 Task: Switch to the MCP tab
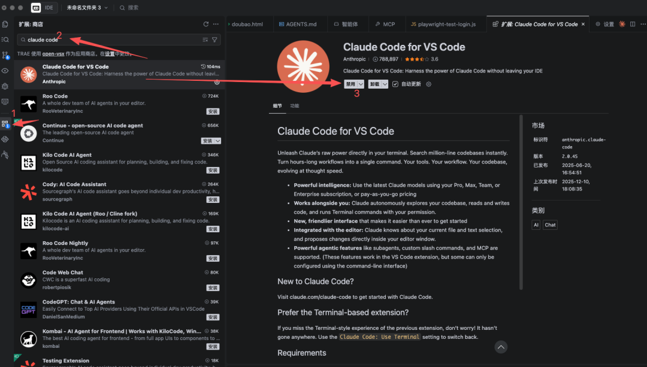(385, 25)
